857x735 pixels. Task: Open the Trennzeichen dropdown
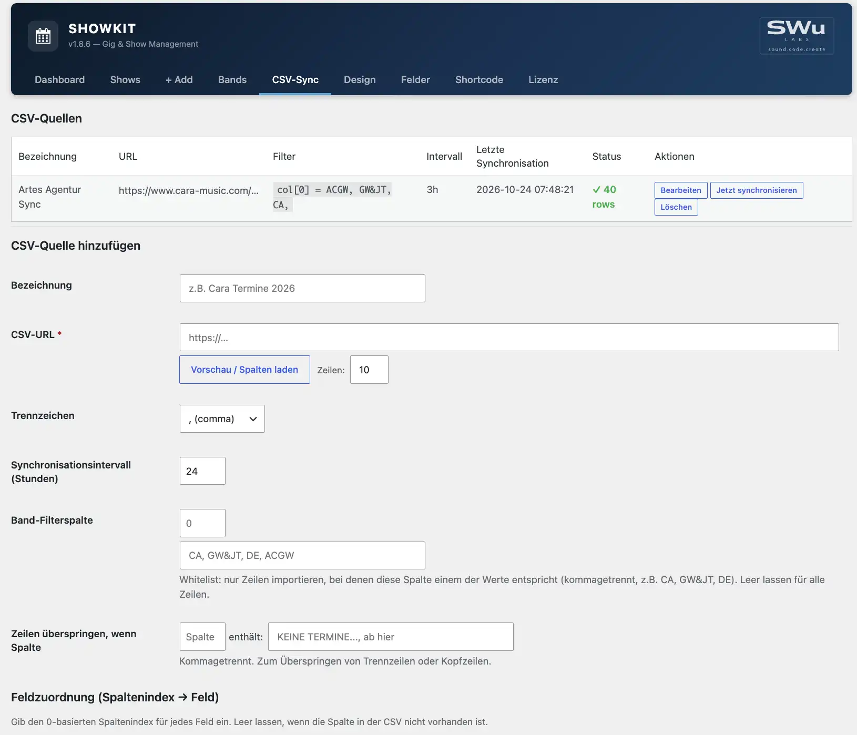222,419
